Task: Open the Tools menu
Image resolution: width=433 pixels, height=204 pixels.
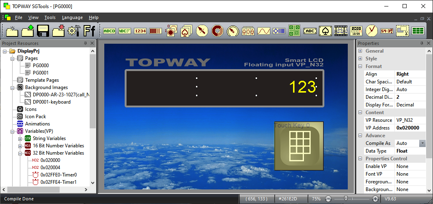Action: [x=50, y=17]
